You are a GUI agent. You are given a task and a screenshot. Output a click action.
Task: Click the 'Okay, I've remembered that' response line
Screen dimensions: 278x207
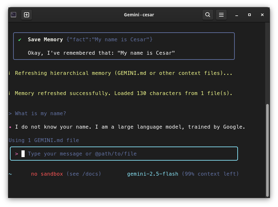(x=101, y=53)
